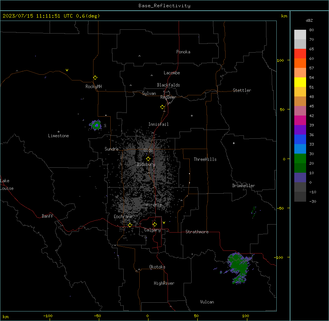Click the legend value 45
Screen dimensions: 329x321
(x=311, y=106)
